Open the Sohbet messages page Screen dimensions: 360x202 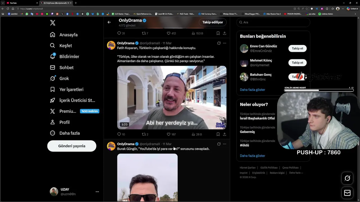coord(62,68)
